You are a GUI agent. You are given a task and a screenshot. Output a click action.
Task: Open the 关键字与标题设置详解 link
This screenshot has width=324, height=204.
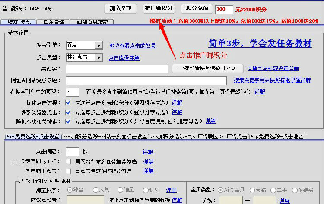click(x=273, y=69)
